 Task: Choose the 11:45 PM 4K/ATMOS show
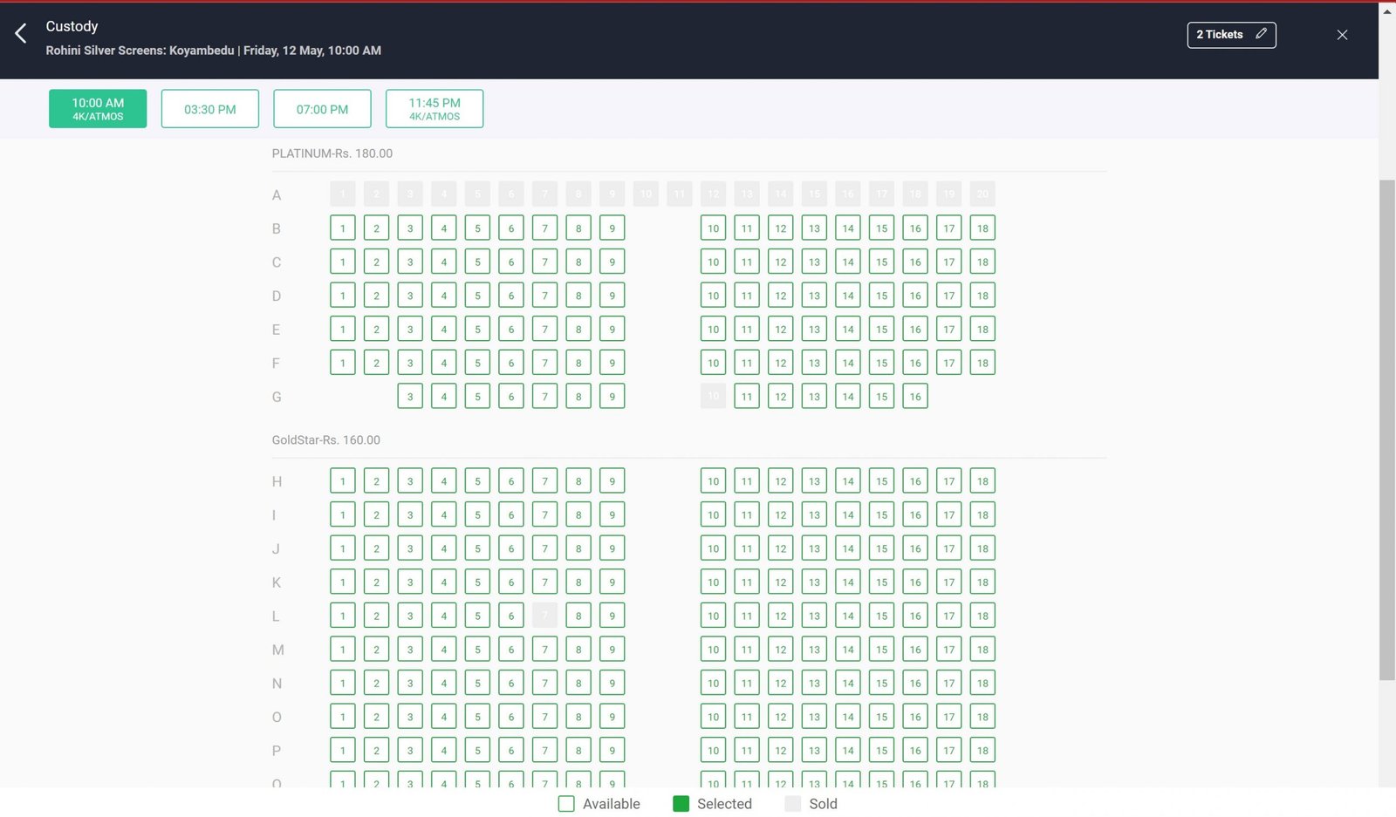(435, 109)
